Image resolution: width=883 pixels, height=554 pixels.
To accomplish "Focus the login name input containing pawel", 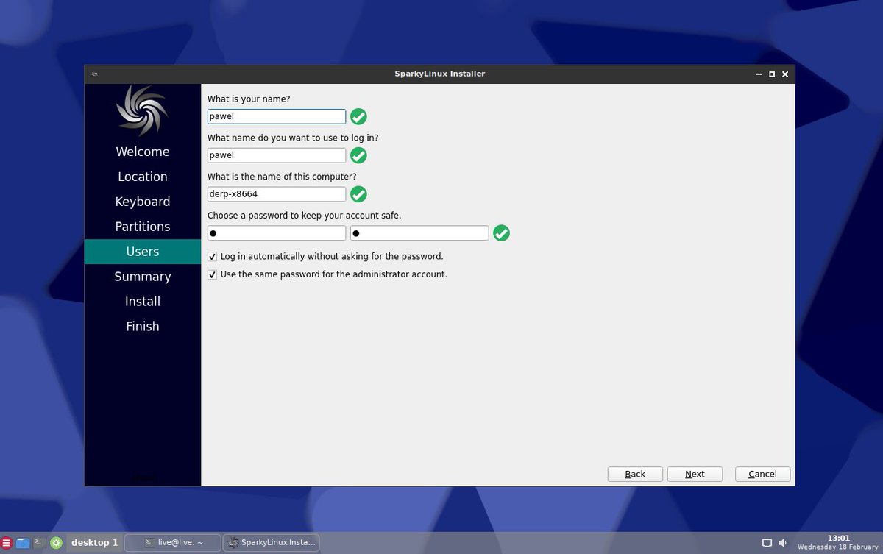I will (277, 155).
